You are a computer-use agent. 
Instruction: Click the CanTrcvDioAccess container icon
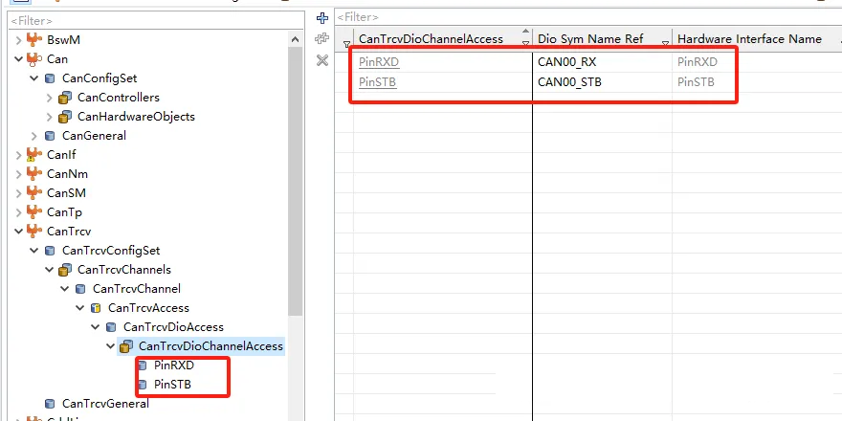111,327
